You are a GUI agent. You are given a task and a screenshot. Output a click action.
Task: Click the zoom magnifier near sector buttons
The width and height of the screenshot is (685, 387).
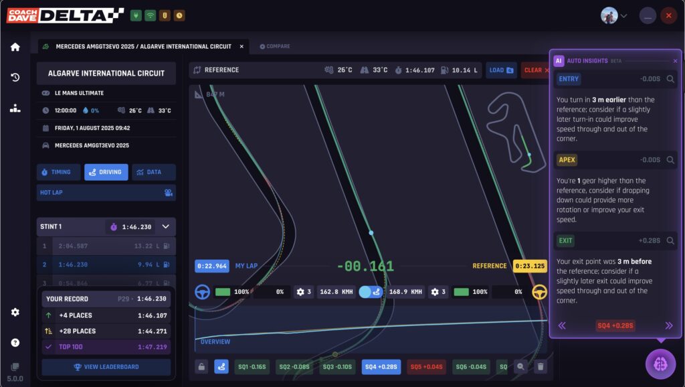tap(520, 366)
